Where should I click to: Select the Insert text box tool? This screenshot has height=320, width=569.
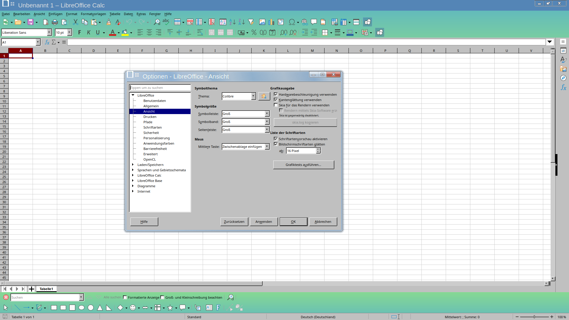[x=209, y=308]
